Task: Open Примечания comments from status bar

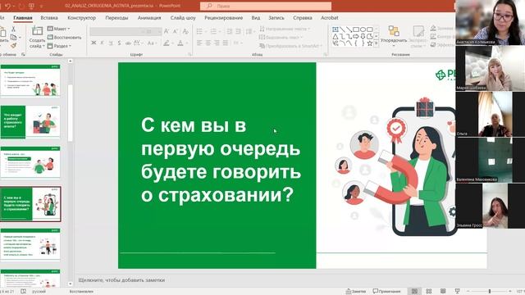Action: click(386, 292)
